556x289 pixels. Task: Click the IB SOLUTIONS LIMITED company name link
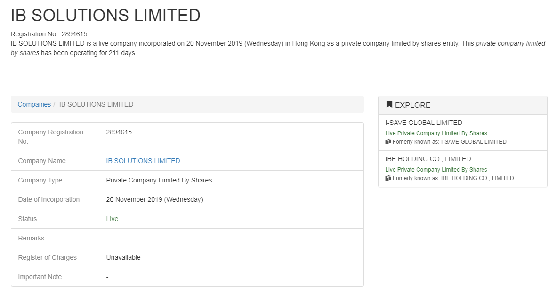[143, 161]
